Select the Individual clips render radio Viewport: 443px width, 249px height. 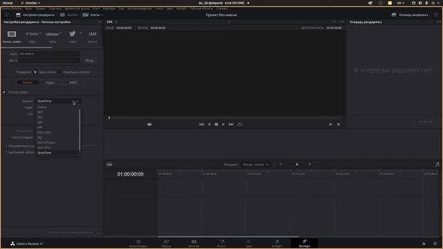click(x=60, y=72)
